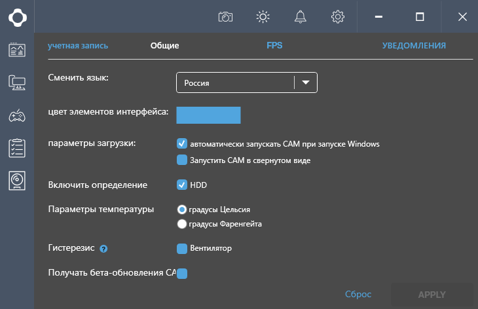Image resolution: width=478 pixels, height=309 pixels.
Task: Open the dashboard monitoring sidebar icon
Action: [17, 50]
